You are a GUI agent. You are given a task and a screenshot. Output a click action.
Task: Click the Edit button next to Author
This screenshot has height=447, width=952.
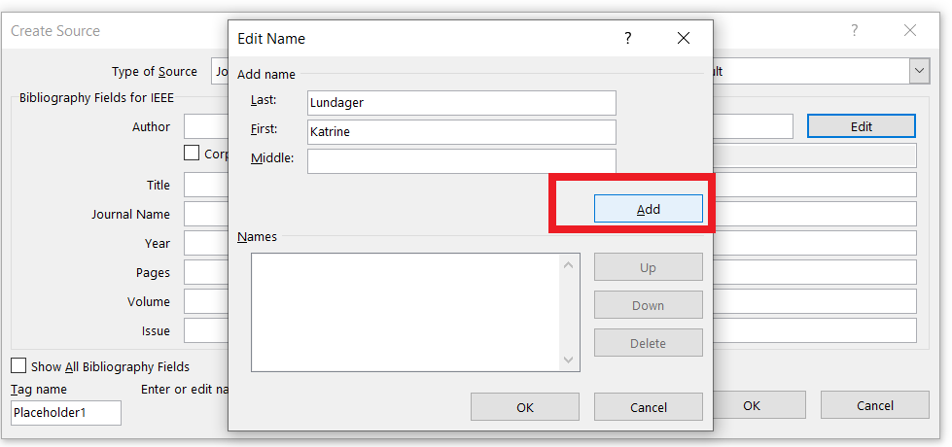click(861, 126)
